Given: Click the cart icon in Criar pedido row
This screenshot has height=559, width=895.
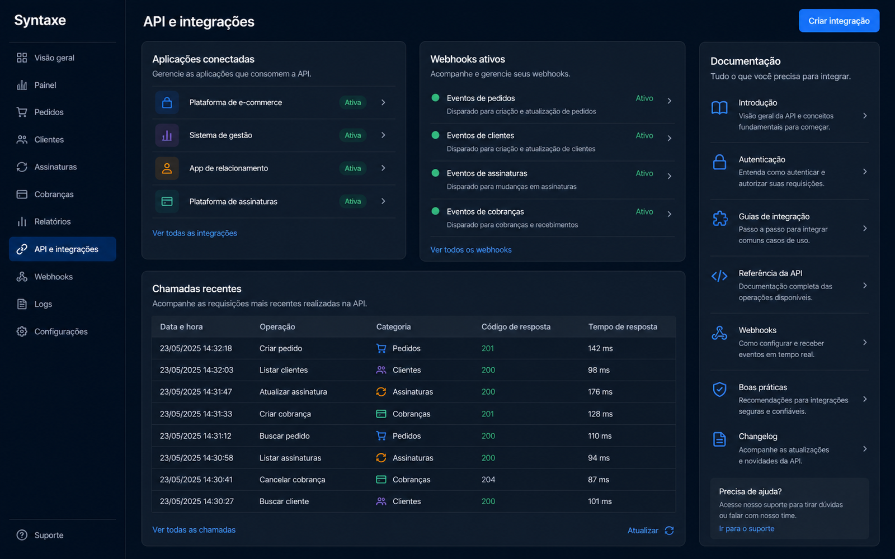Looking at the screenshot, I should [x=381, y=348].
